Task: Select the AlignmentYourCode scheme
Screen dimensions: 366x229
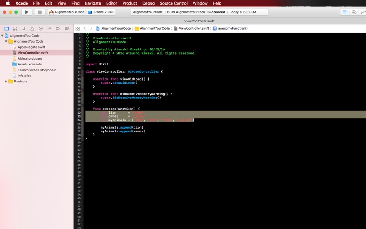Action: (67, 12)
